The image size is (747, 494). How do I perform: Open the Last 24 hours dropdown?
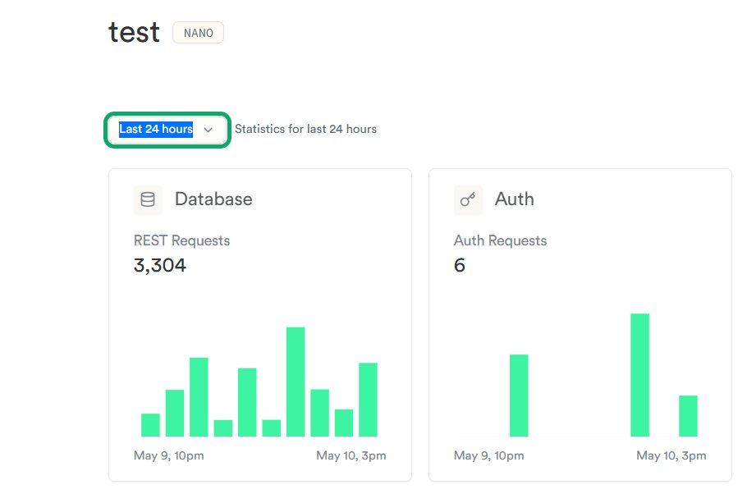167,130
